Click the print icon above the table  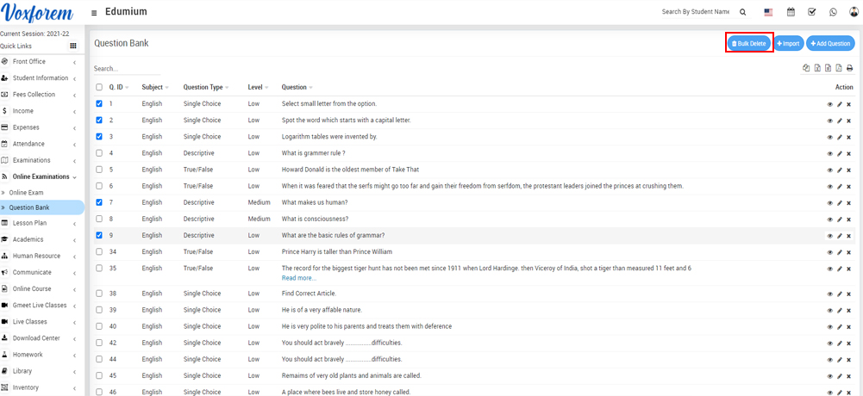pos(849,68)
